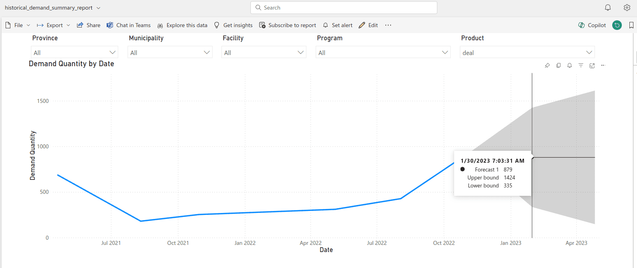Open the File menu
The width and height of the screenshot is (637, 268).
pos(18,25)
